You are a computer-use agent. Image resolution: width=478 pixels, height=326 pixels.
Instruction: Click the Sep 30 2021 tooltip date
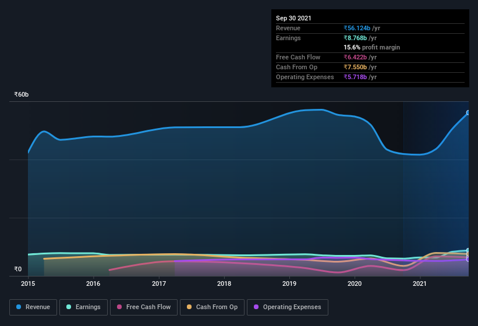point(293,18)
